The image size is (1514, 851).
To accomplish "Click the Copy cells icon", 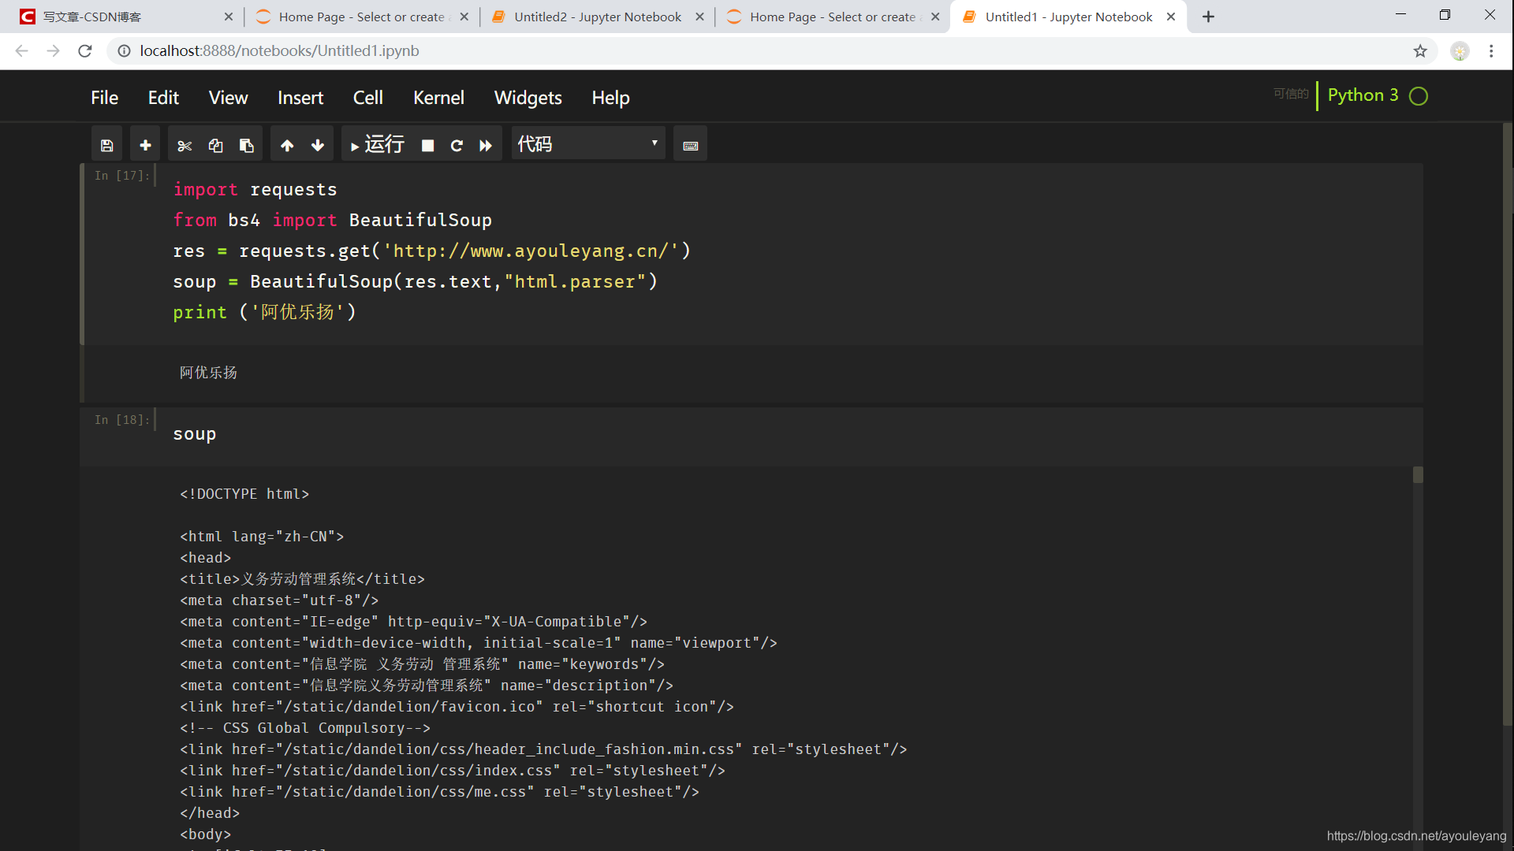I will (216, 146).
